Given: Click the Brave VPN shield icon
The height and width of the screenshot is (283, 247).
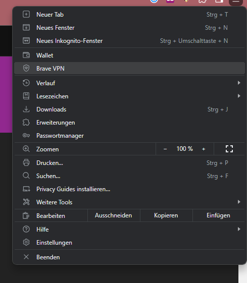Looking at the screenshot, I should tap(26, 68).
